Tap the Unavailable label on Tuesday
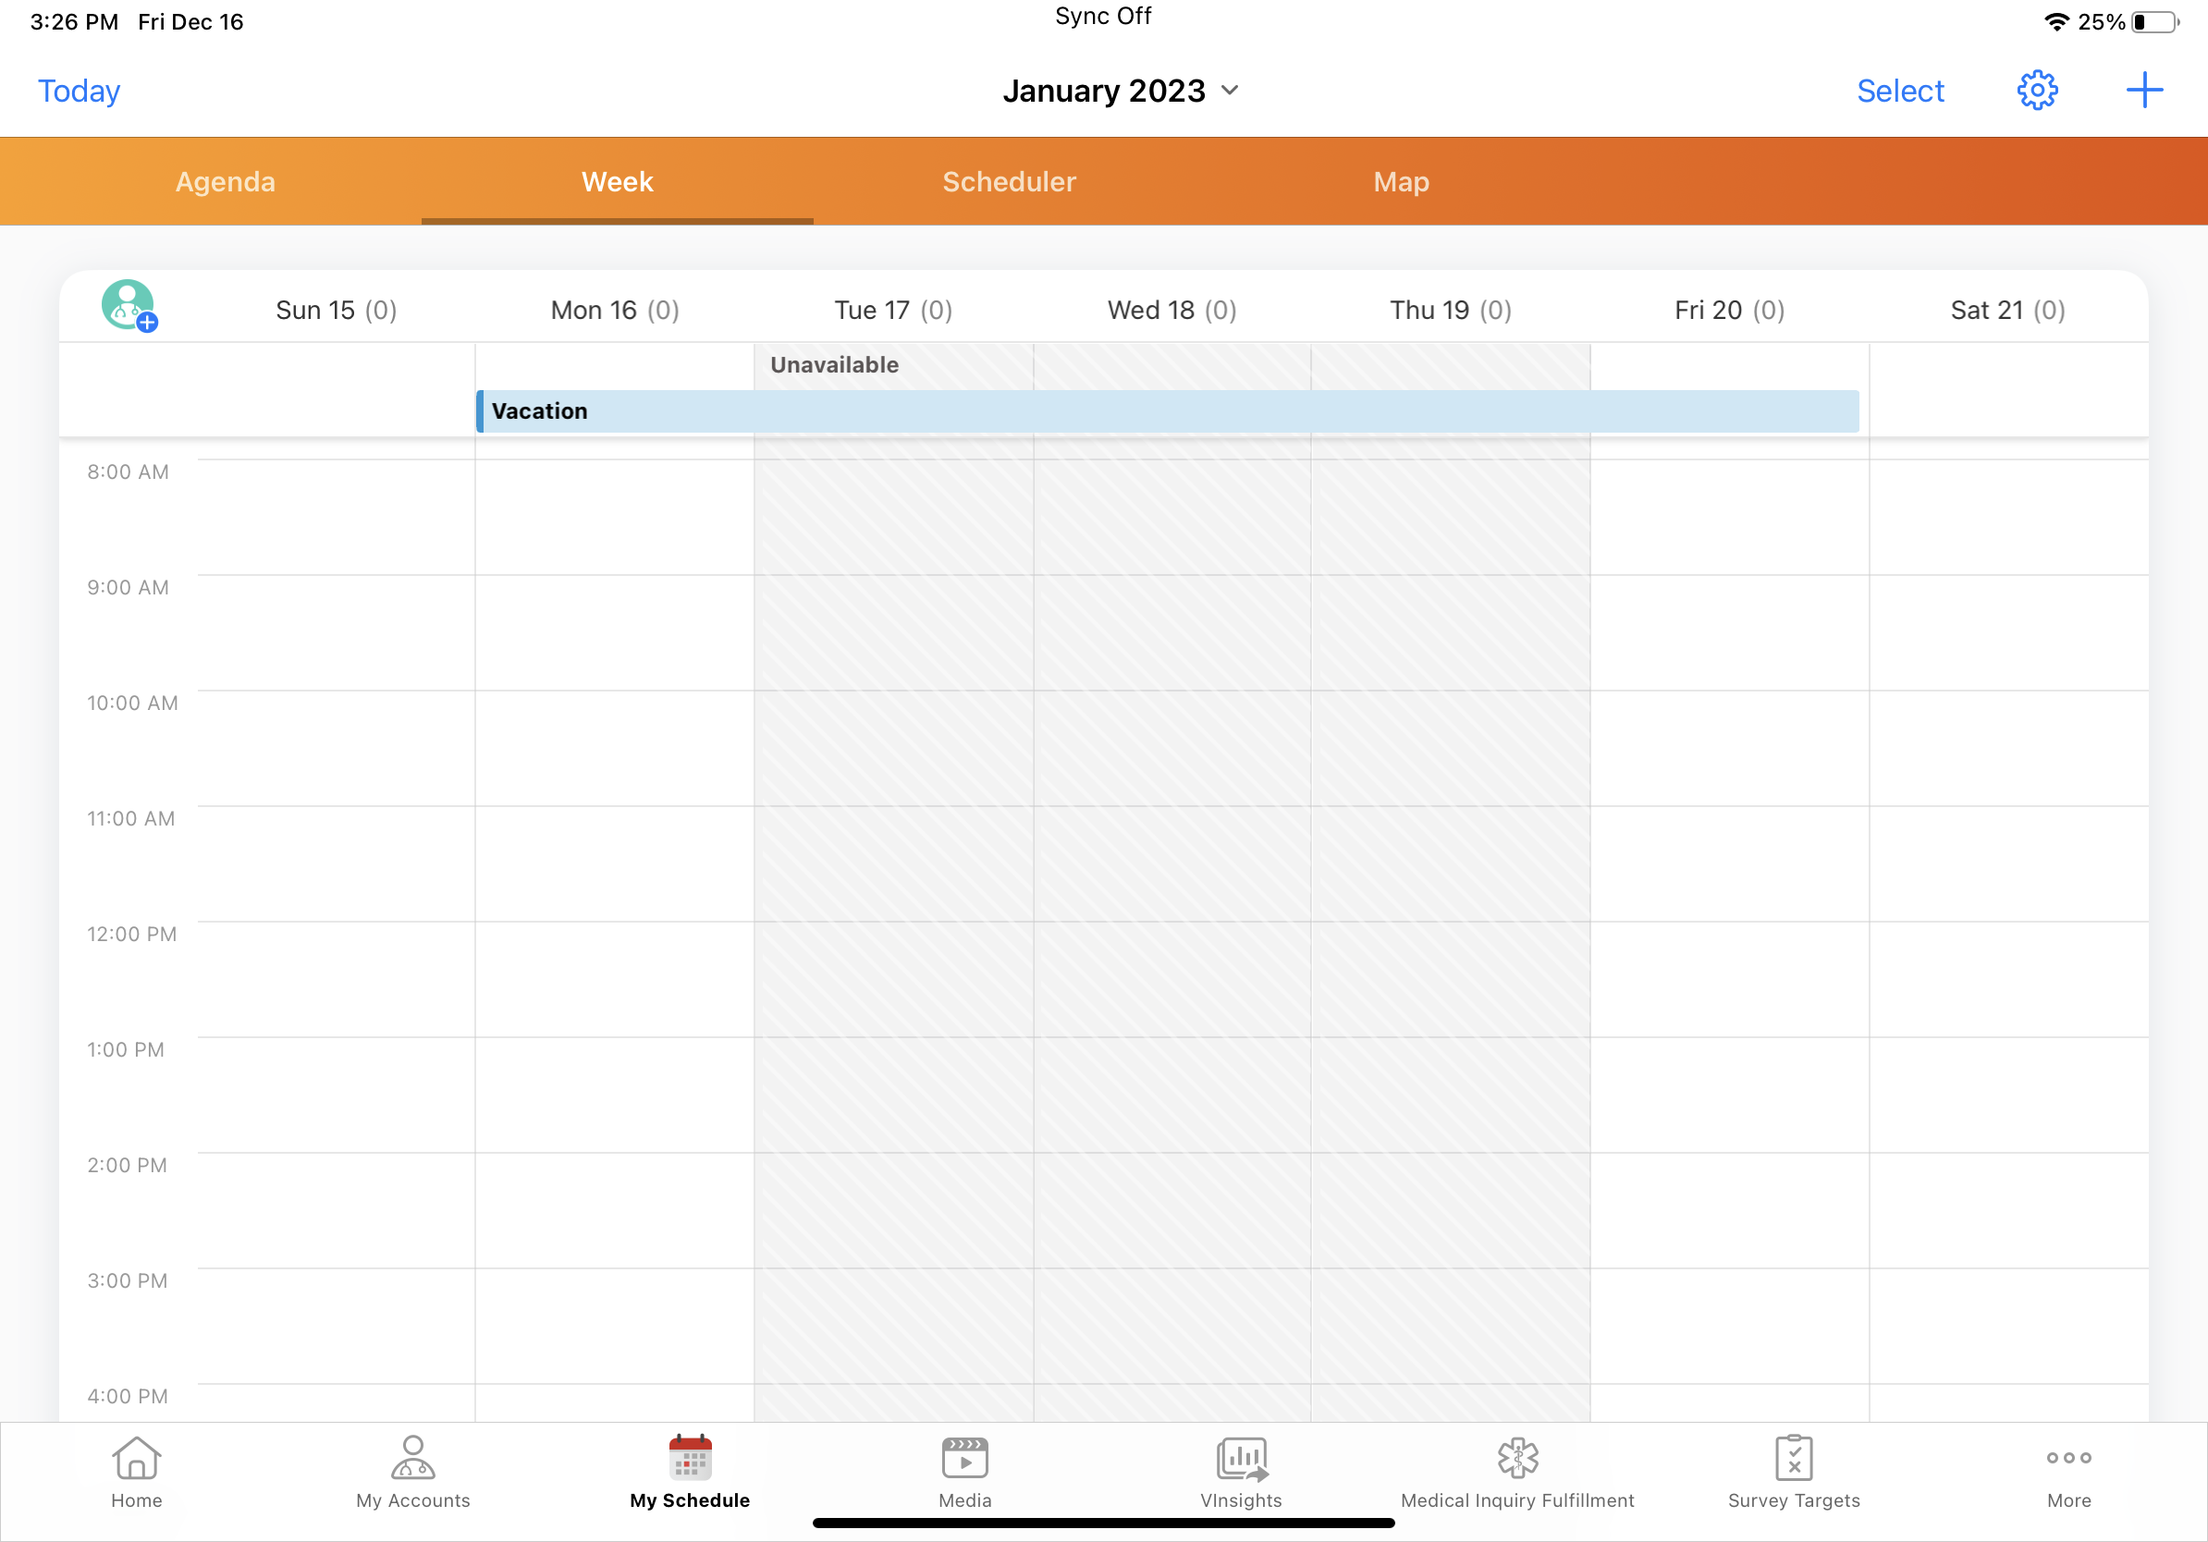 click(x=835, y=365)
